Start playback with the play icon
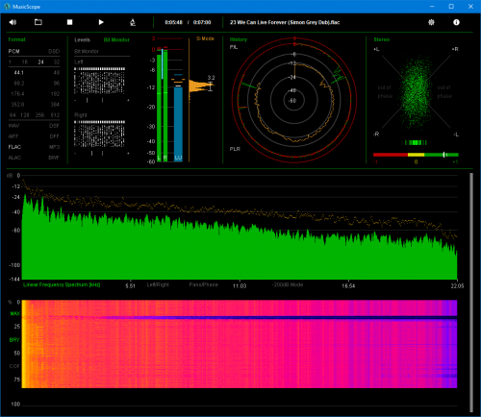481x417 pixels. click(101, 22)
